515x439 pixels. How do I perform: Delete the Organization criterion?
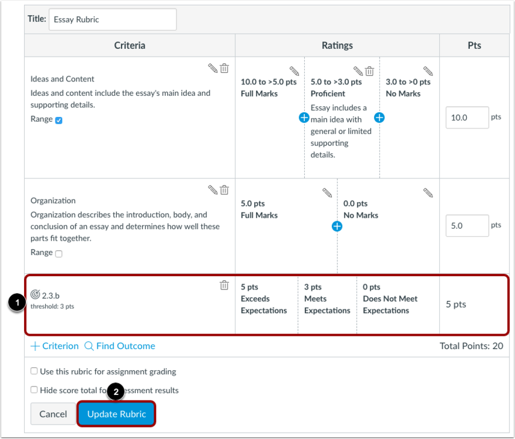[x=224, y=190]
